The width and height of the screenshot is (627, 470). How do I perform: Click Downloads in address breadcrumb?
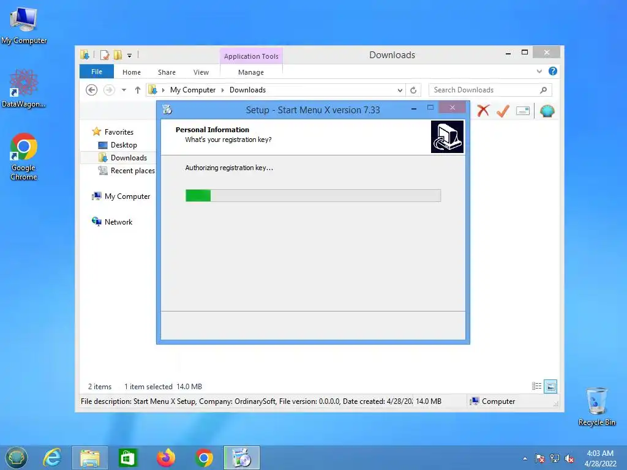click(x=247, y=90)
